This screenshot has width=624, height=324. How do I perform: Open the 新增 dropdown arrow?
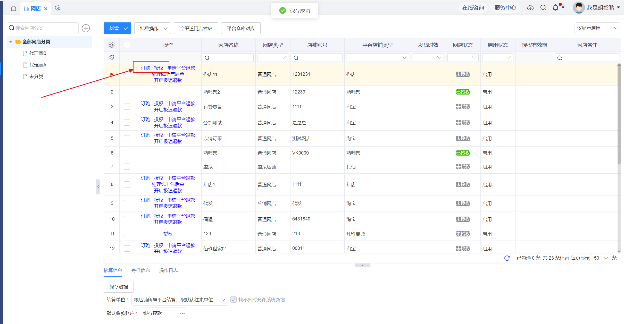(x=126, y=28)
